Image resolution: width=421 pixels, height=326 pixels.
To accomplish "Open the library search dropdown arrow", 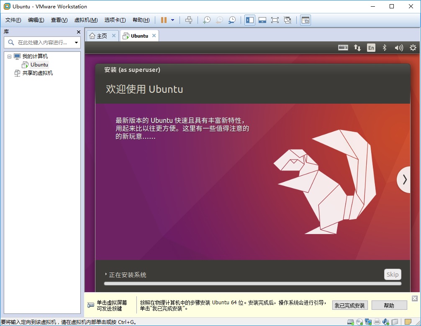I will [x=76, y=42].
